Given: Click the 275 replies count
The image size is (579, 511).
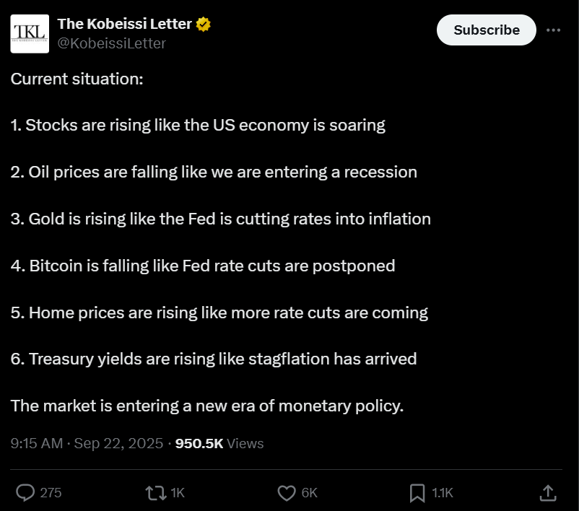Looking at the screenshot, I should [x=52, y=493].
